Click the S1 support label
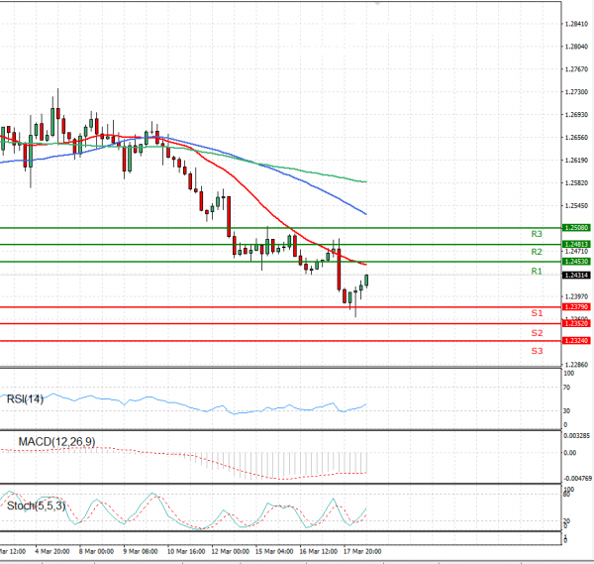 (537, 313)
